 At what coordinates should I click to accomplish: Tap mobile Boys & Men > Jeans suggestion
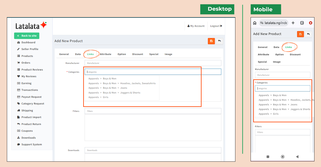[x=278, y=105]
